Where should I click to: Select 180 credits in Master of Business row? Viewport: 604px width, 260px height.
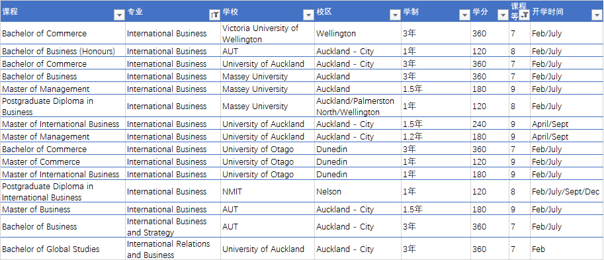[489, 210]
